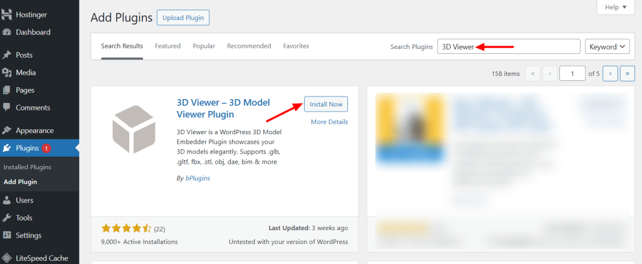Open the bPlugins author link
642x264 pixels.
(197, 179)
